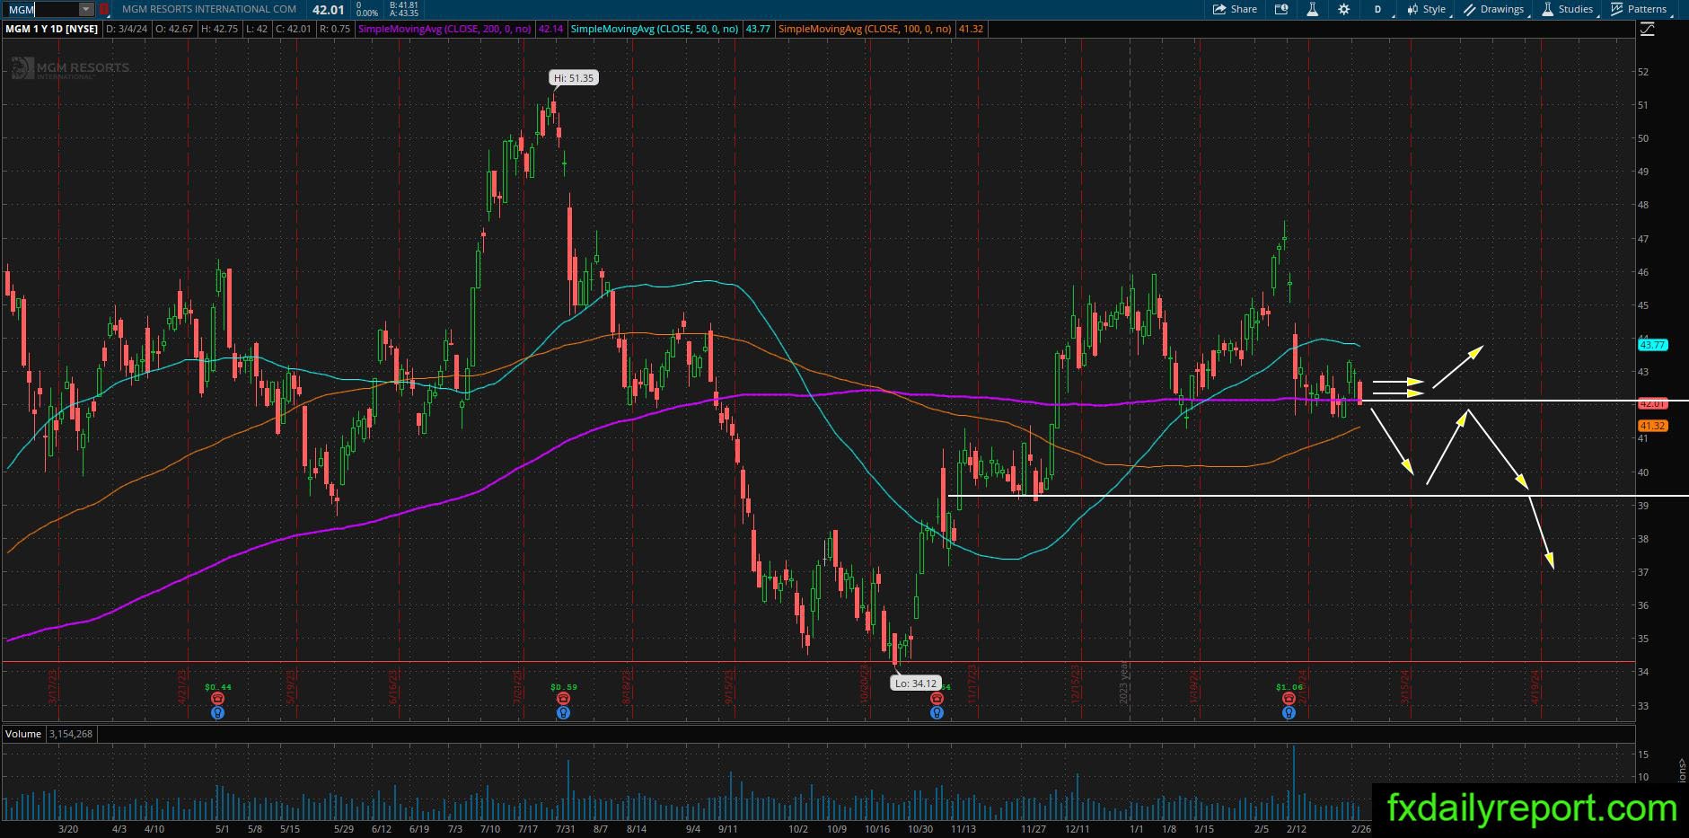Screen dimensions: 1689x838
Task: Click the 7/31 date on the time axis
Action: [x=566, y=829]
